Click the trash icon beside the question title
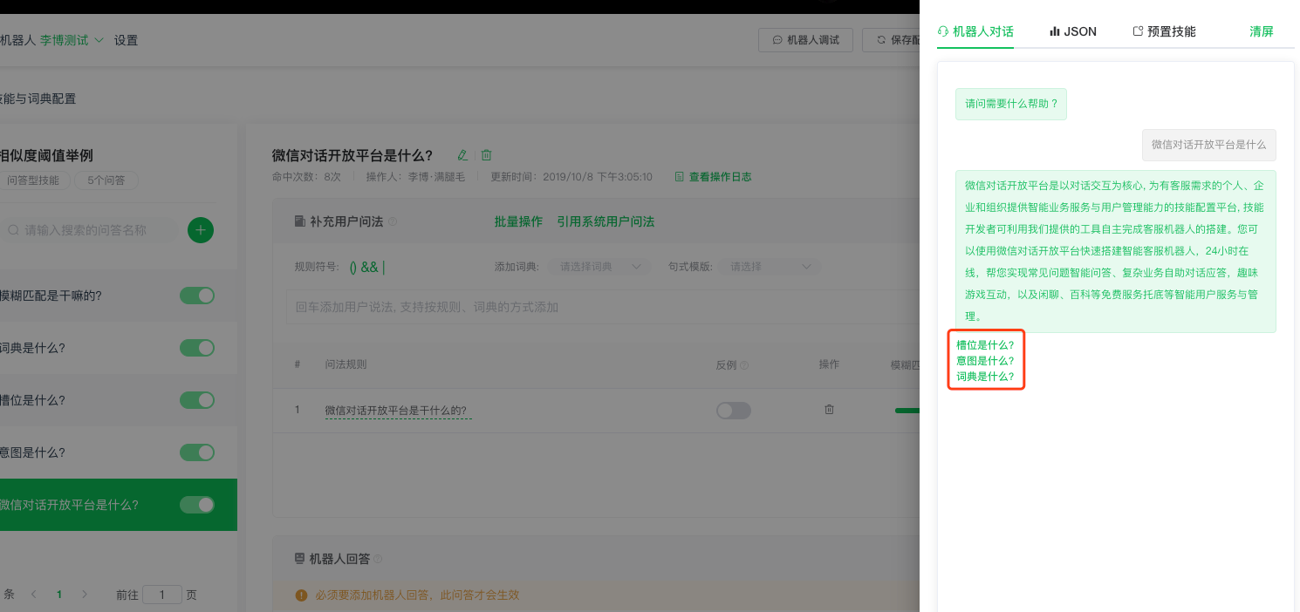Viewport: 1300px width, 612px height. pos(487,155)
